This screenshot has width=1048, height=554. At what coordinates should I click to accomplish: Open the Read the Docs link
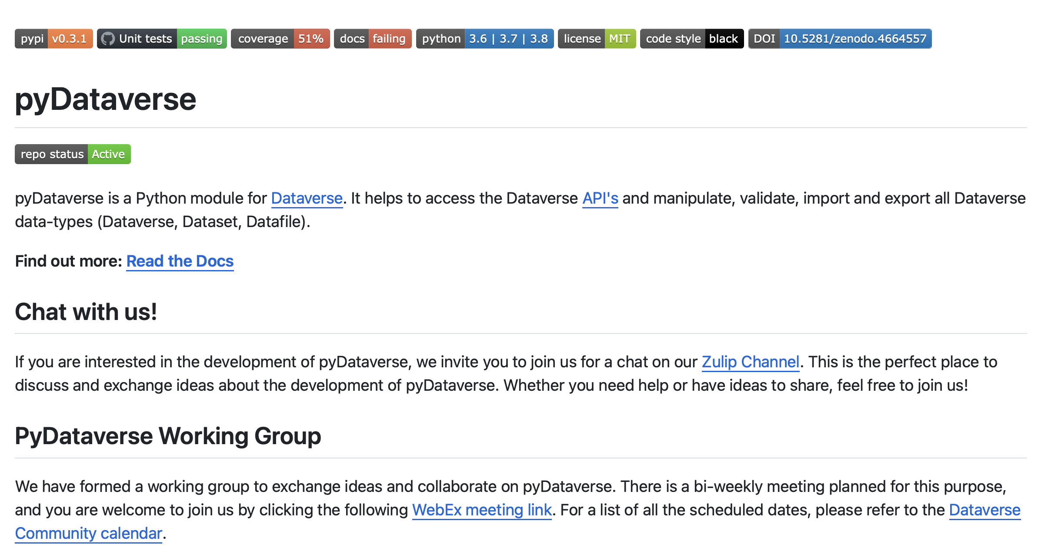point(180,261)
